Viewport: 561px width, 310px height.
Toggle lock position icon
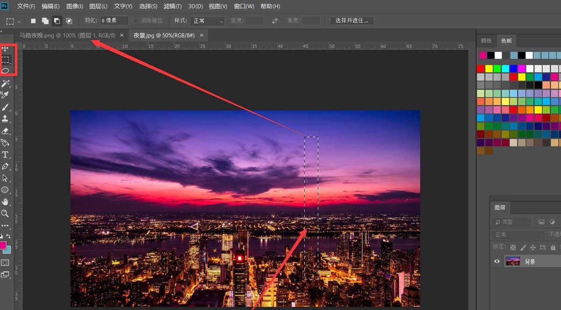(533, 247)
